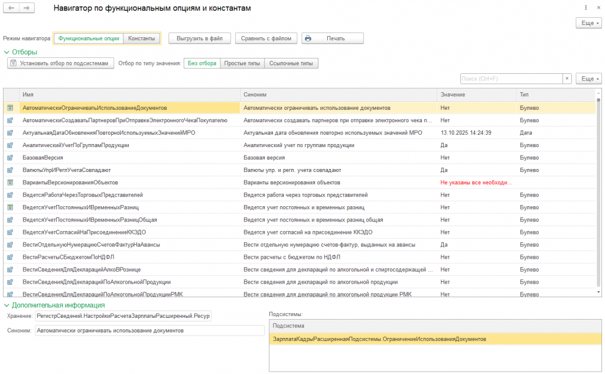Click the Синоним column header
The width and height of the screenshot is (605, 374).
pyautogui.click(x=255, y=95)
